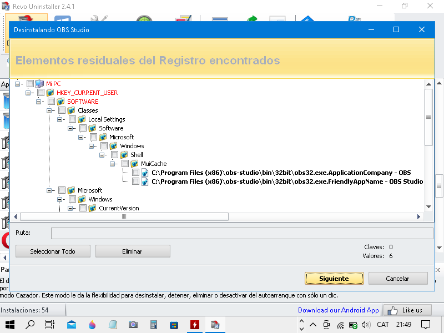The image size is (444, 333).
Task: Proceed with the Siguiente button
Action: coord(334,279)
